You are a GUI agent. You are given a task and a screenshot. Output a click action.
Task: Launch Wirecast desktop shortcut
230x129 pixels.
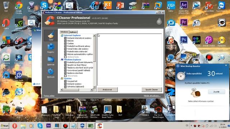pyautogui.click(x=31, y=6)
